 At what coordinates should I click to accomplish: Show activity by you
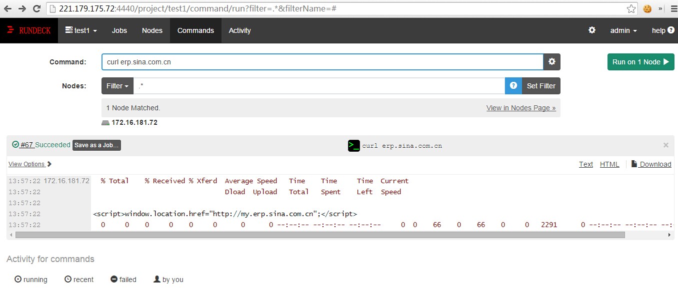pos(168,280)
